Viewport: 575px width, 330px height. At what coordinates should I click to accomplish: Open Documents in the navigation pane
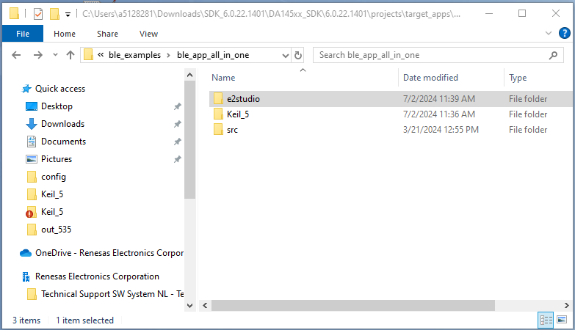tap(63, 142)
